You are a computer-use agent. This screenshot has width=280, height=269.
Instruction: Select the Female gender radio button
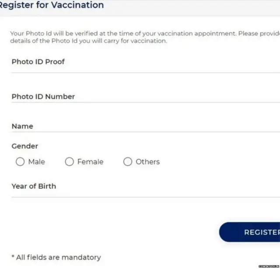(69, 162)
